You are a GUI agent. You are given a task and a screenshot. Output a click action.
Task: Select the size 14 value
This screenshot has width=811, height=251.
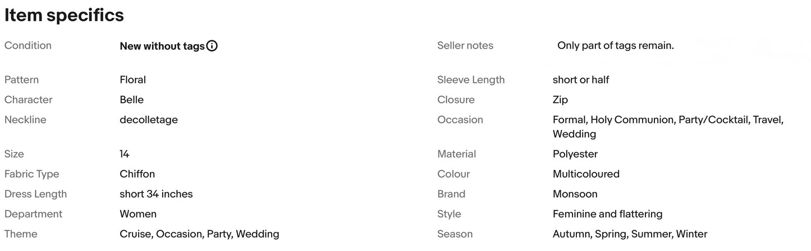125,154
